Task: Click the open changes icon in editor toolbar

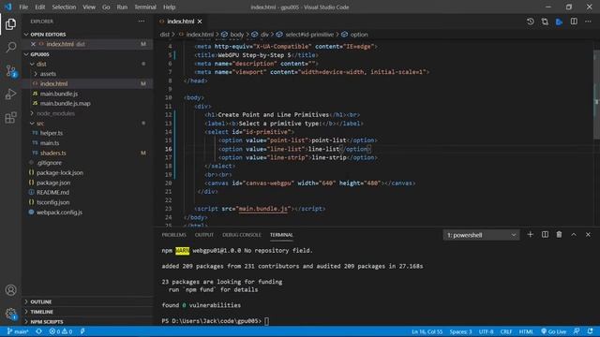Action: pyautogui.click(x=545, y=22)
